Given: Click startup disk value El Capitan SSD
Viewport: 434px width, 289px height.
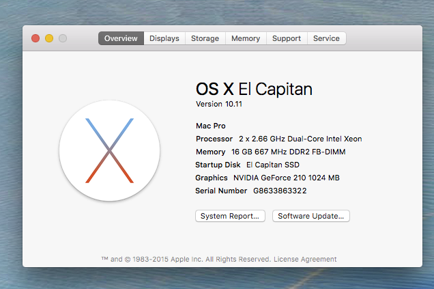Looking at the screenshot, I should (273, 165).
